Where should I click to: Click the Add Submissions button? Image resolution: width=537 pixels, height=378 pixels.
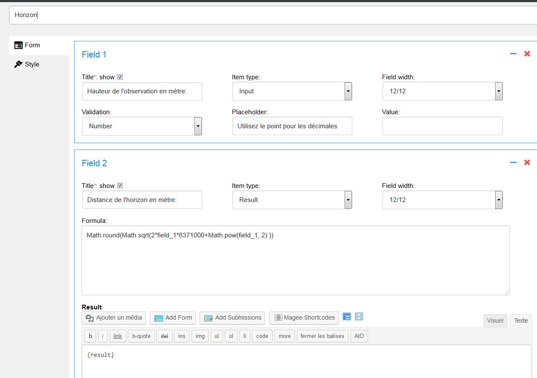[232, 318]
